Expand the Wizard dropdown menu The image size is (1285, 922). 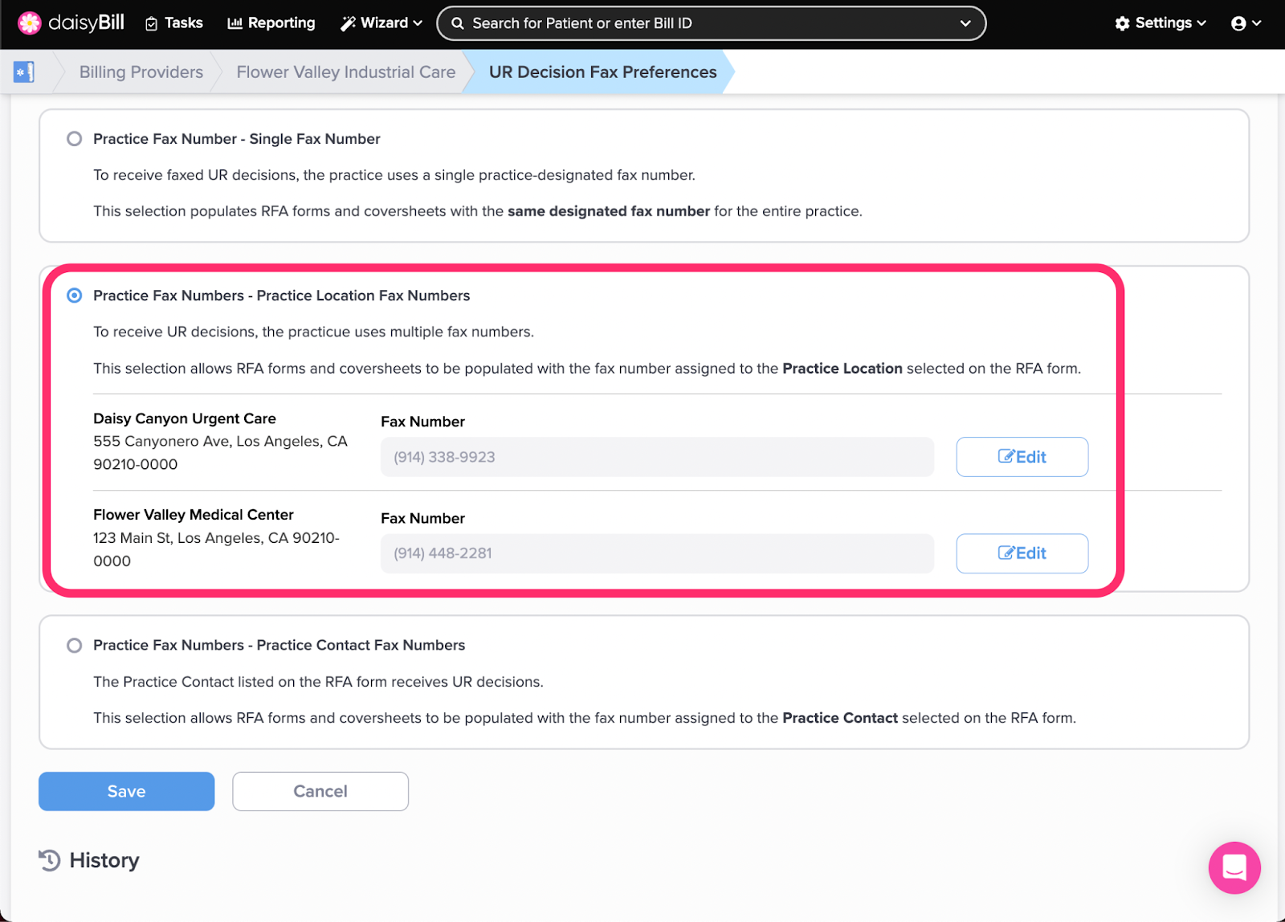click(381, 23)
